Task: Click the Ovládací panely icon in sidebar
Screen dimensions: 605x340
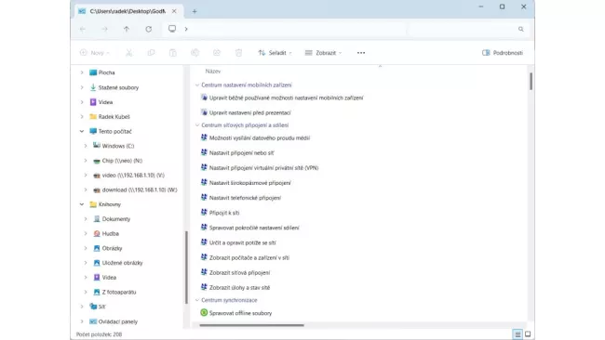Action: coord(93,321)
